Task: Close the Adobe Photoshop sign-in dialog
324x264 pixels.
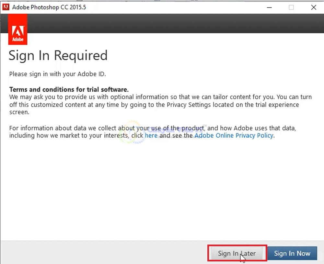Action: [313, 7]
